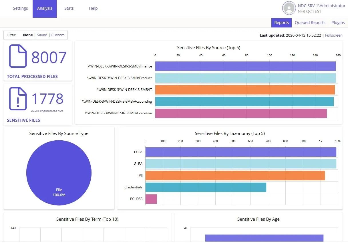Open the Settings tab
Image resolution: width=348 pixels, height=245 pixels.
(20, 8)
